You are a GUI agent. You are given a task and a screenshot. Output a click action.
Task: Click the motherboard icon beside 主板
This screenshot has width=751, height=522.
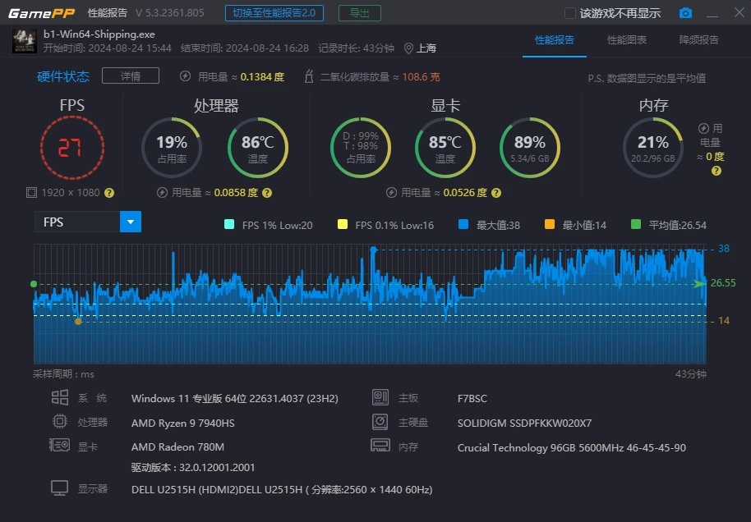380,397
